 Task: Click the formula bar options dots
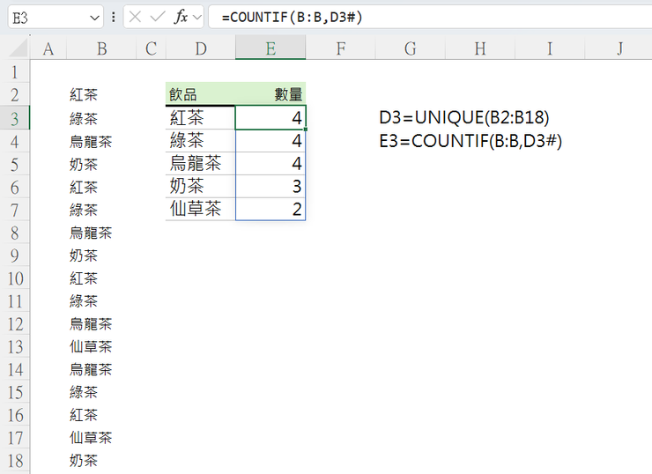coord(114,17)
